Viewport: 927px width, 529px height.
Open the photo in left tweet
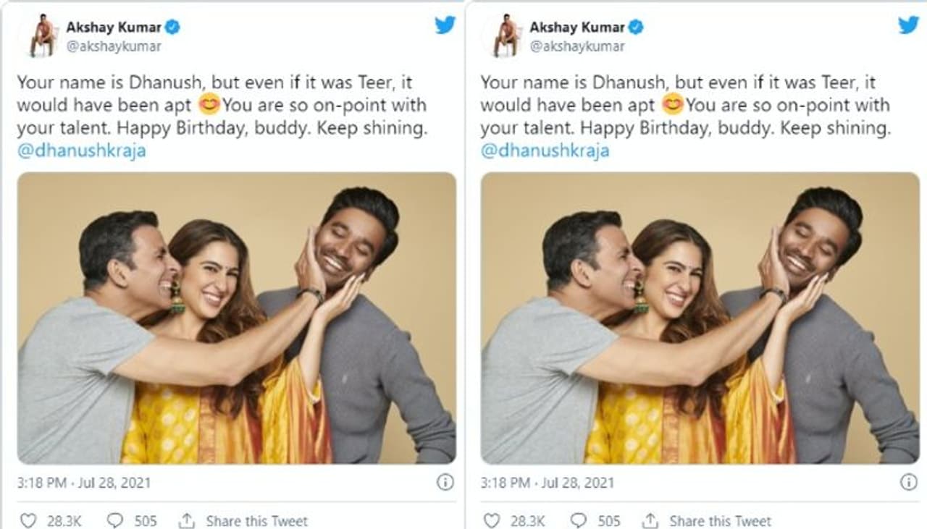click(x=237, y=318)
